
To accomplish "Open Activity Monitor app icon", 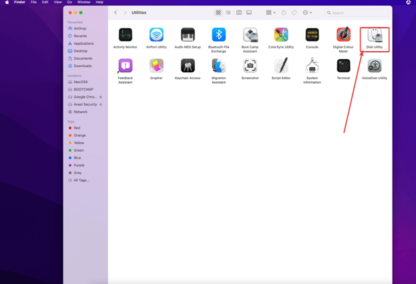I will [x=125, y=35].
